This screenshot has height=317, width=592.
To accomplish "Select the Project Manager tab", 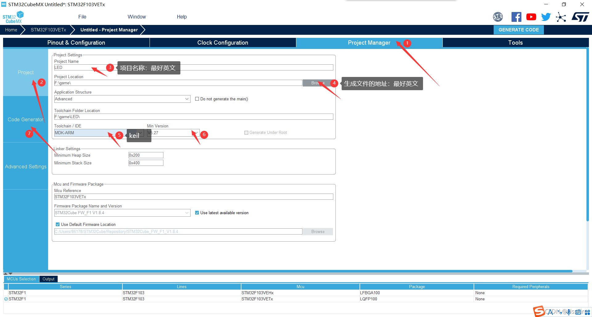I will (369, 42).
